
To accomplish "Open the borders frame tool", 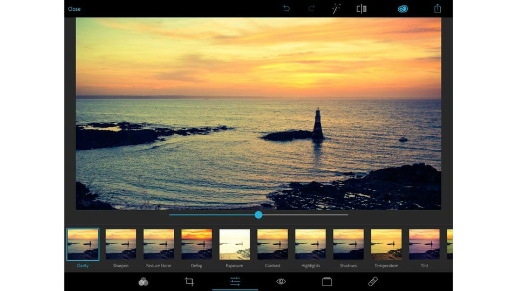I will [327, 281].
